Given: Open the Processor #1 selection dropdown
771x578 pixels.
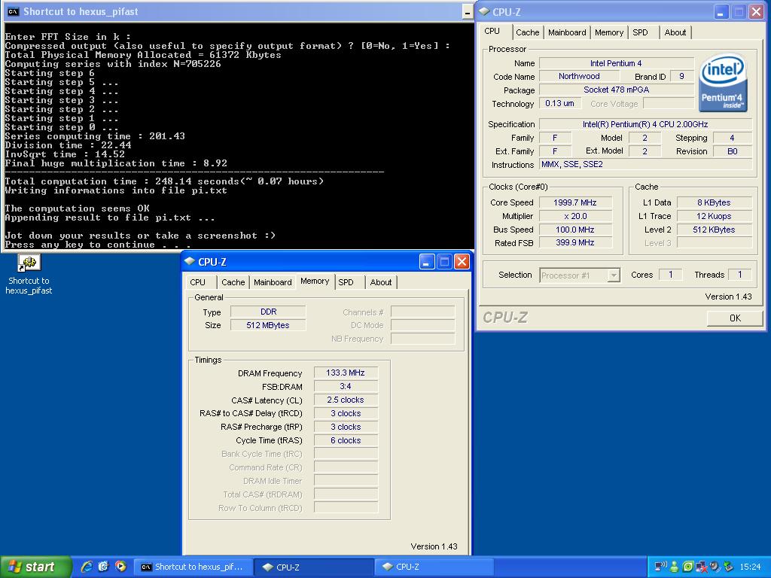Looking at the screenshot, I should [579, 275].
